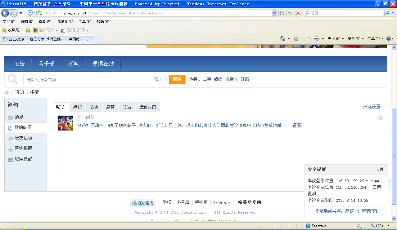The width and height of the screenshot is (397, 230).
Task: Switch to the 点评 tab
Action: tap(77, 107)
